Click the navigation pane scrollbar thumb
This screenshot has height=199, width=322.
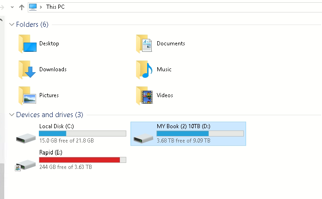[x=2, y=181]
